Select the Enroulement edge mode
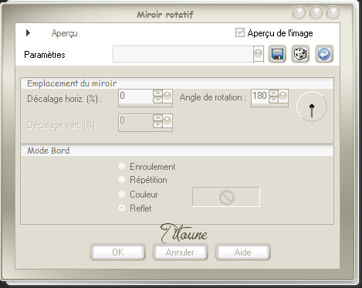Screen dimensions: 362x288 tap(122, 166)
